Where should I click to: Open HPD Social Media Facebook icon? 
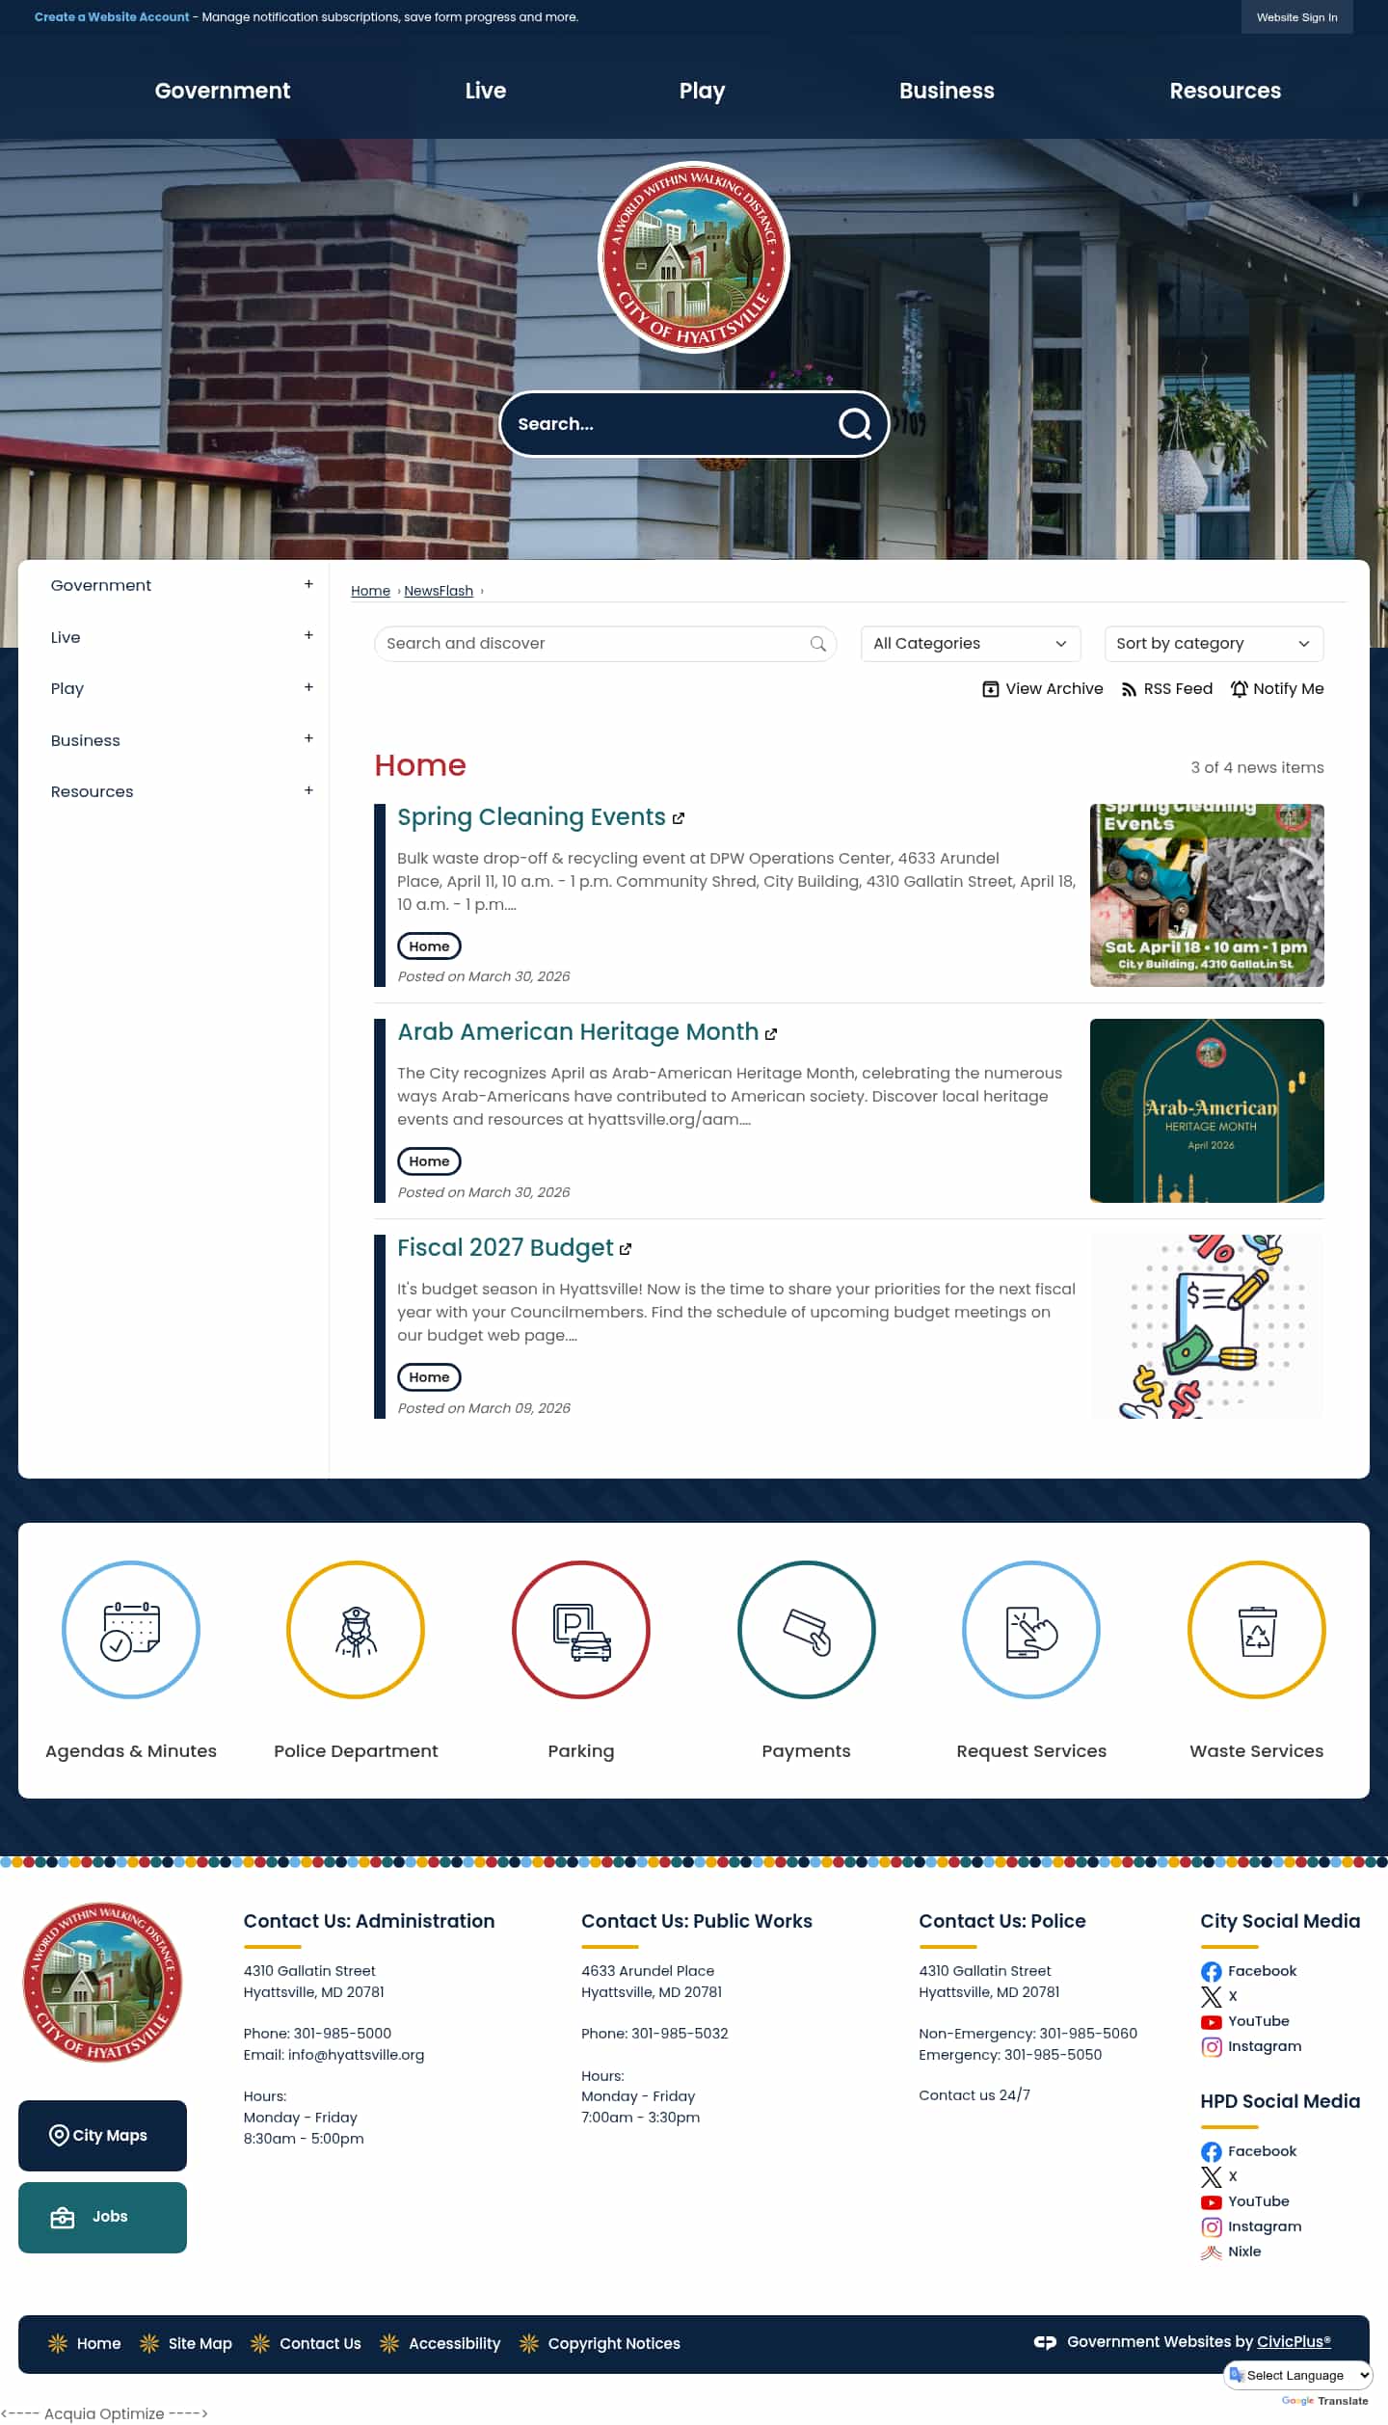(1212, 2152)
